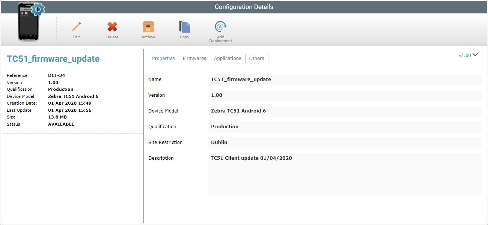Click the Configuration Details header bar
Image resolution: width=488 pixels, height=225 pixels.
244,6
